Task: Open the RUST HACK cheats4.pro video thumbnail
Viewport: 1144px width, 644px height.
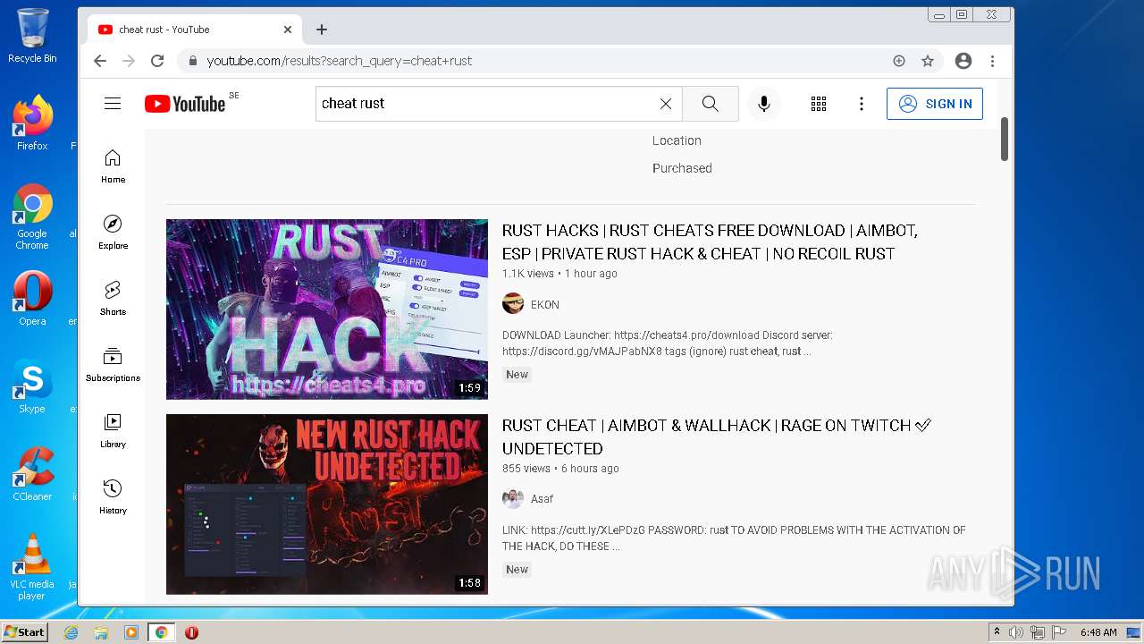Action: (x=327, y=309)
